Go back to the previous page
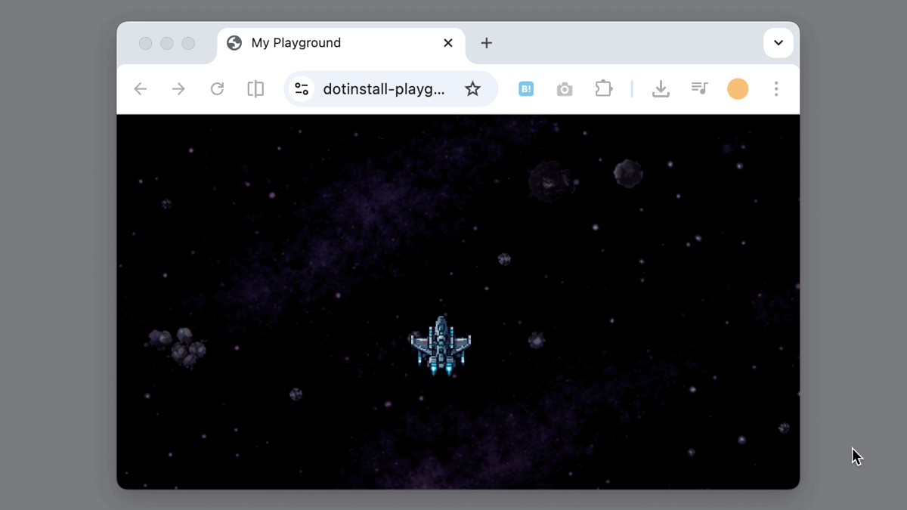 click(x=140, y=88)
